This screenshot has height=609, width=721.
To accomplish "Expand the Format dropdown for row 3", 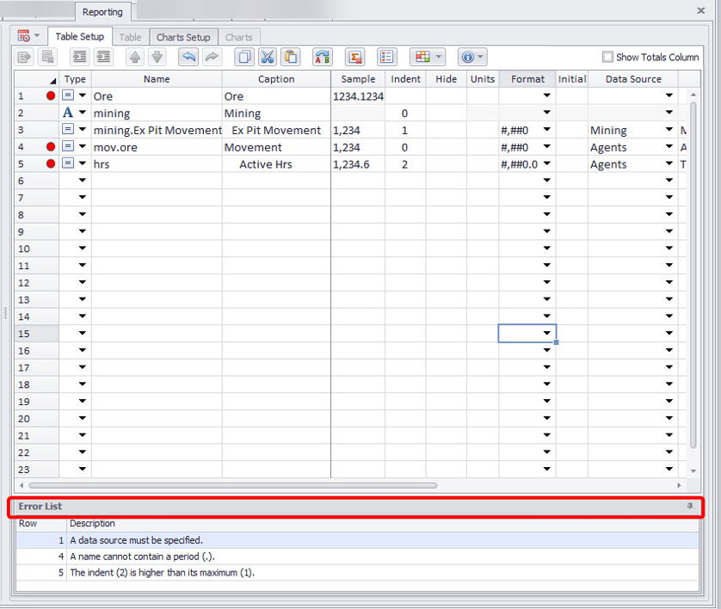I will pyautogui.click(x=546, y=131).
